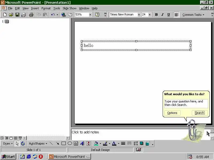Image resolution: width=214 pixels, height=160 pixels.
Task: Click the Paste toolbar icon
Action: 45,15
